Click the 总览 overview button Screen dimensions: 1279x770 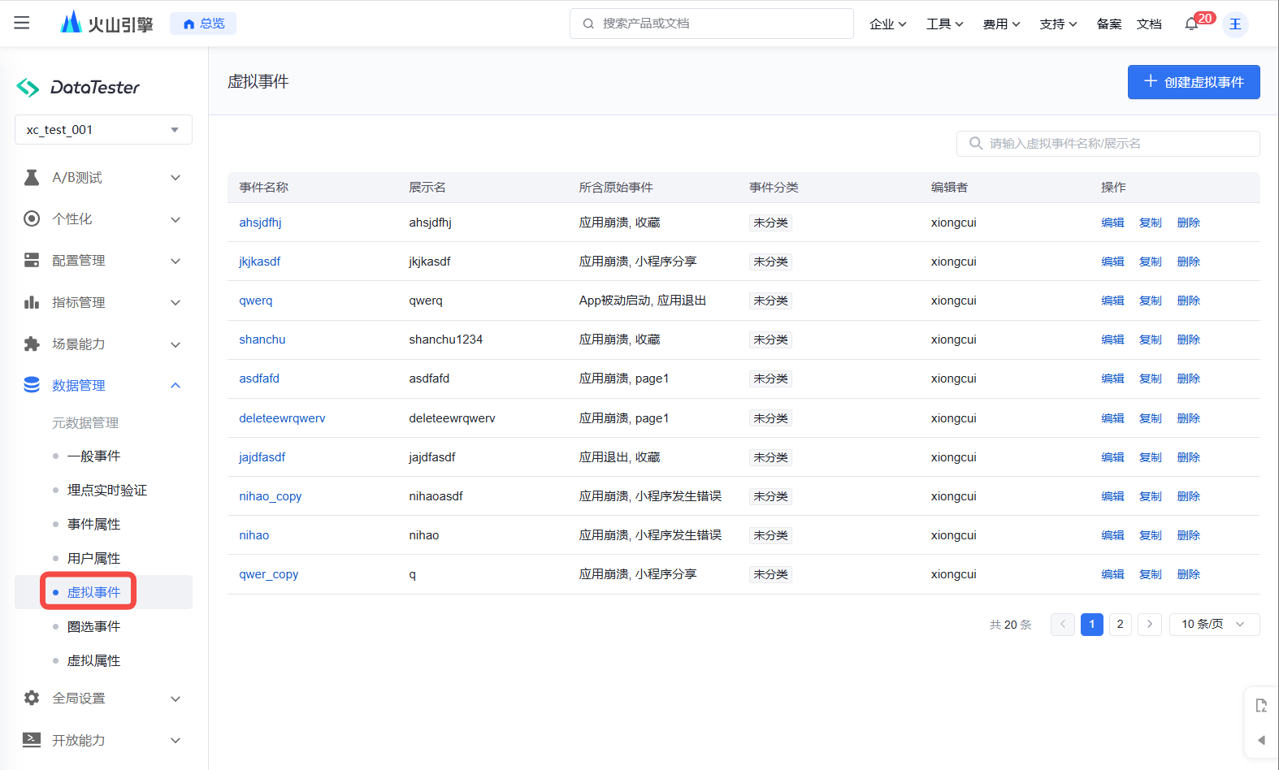point(203,24)
